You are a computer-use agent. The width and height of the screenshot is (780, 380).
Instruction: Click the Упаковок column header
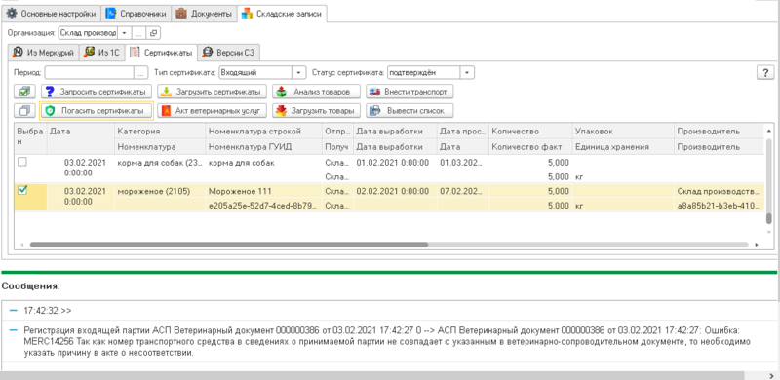(x=623, y=132)
